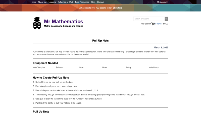This screenshot has width=201, height=113.
Task: Click 'Glue' equipment item
Action: pos(81,68)
